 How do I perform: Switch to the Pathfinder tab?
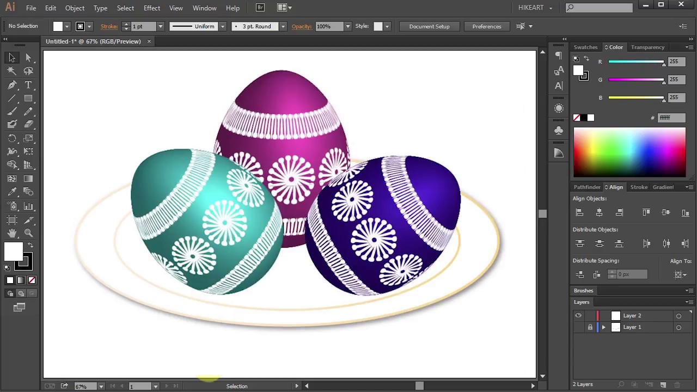point(587,187)
